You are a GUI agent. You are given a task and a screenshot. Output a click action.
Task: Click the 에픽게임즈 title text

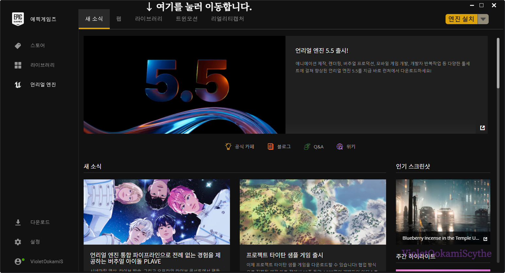43,19
